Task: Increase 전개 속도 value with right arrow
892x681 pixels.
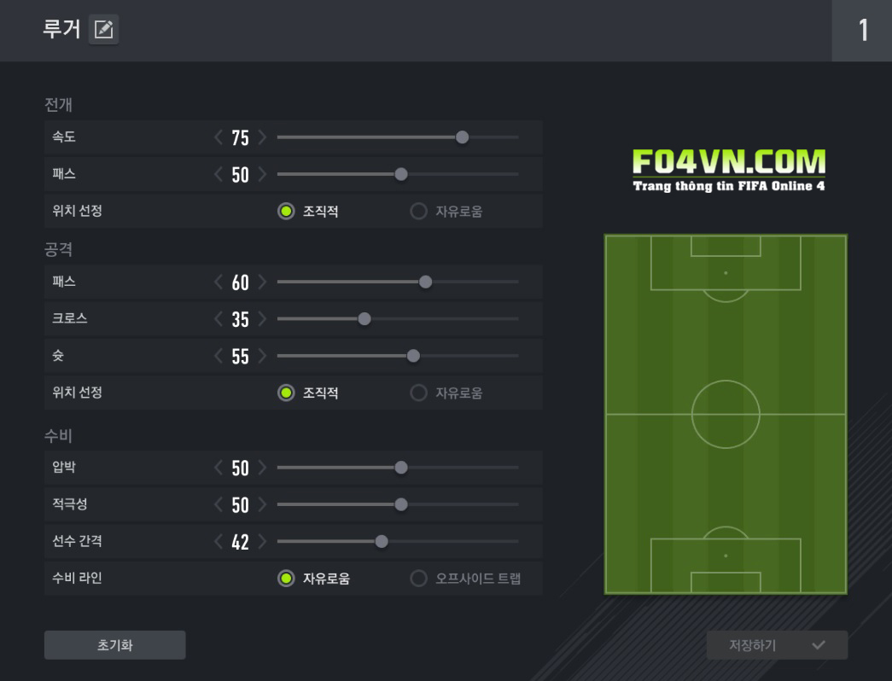Action: (x=262, y=137)
